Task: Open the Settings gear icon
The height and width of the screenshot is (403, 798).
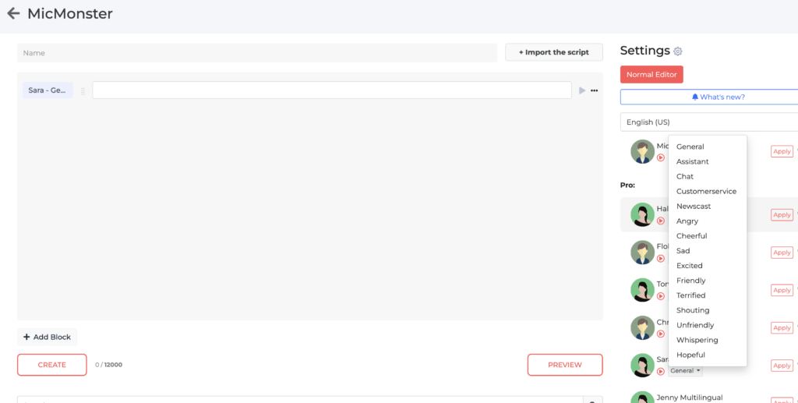Action: [x=677, y=51]
